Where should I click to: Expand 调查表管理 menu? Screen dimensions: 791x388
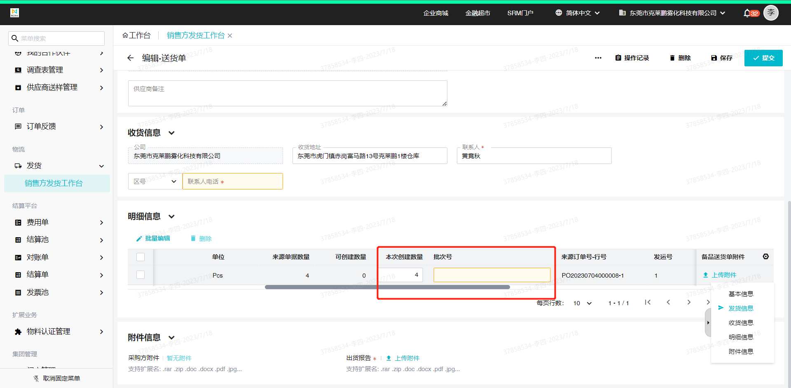click(x=101, y=70)
